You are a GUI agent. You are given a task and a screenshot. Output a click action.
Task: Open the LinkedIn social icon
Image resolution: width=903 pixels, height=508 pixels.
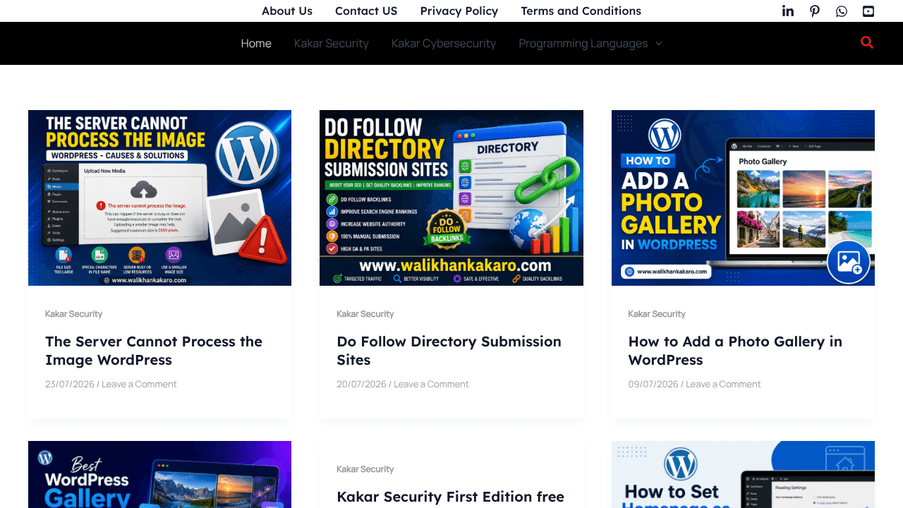788,11
